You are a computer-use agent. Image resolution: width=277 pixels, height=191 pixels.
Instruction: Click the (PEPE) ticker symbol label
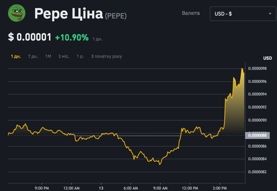116,16
